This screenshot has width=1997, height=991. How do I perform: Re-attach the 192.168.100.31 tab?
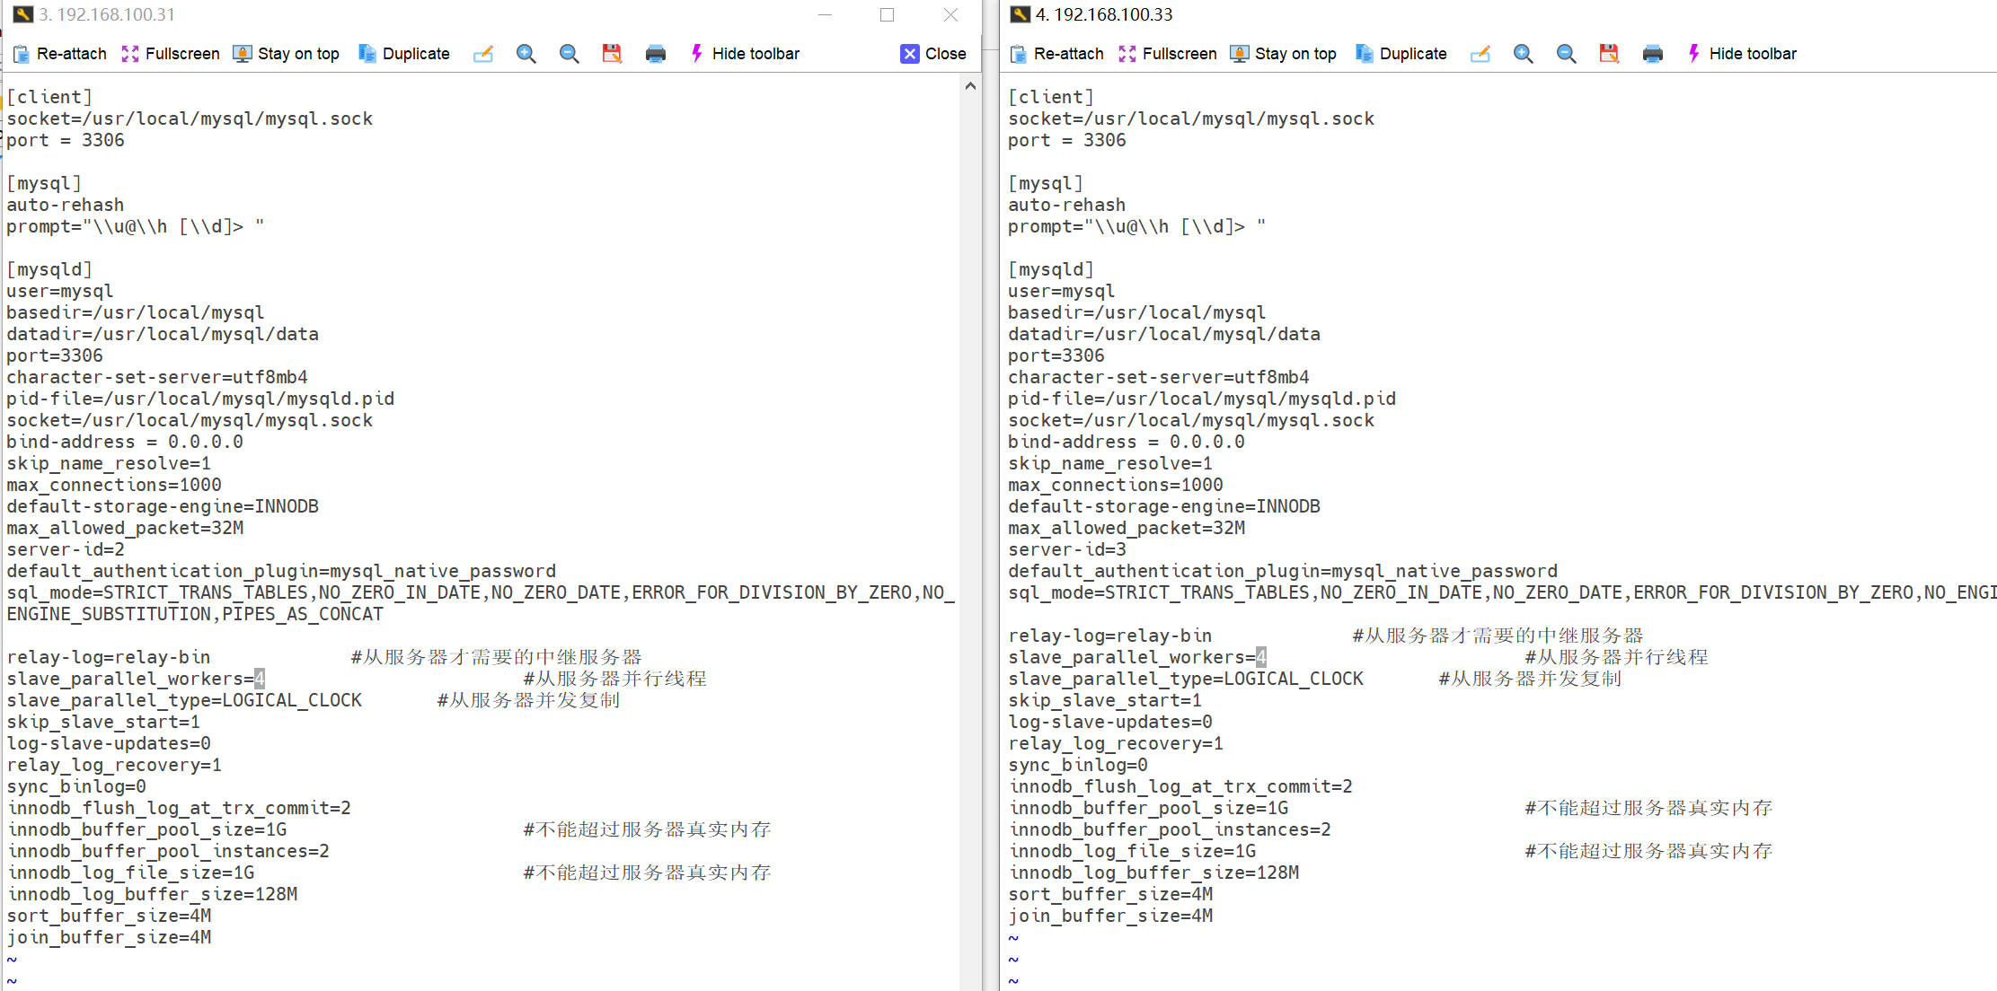(60, 54)
